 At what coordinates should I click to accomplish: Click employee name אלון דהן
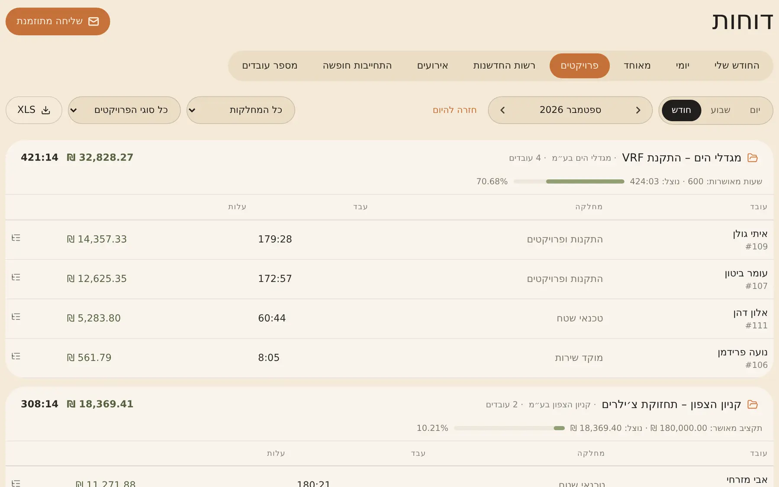coord(750,313)
